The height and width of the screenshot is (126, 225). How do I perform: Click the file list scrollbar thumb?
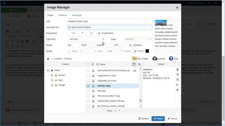point(141,101)
